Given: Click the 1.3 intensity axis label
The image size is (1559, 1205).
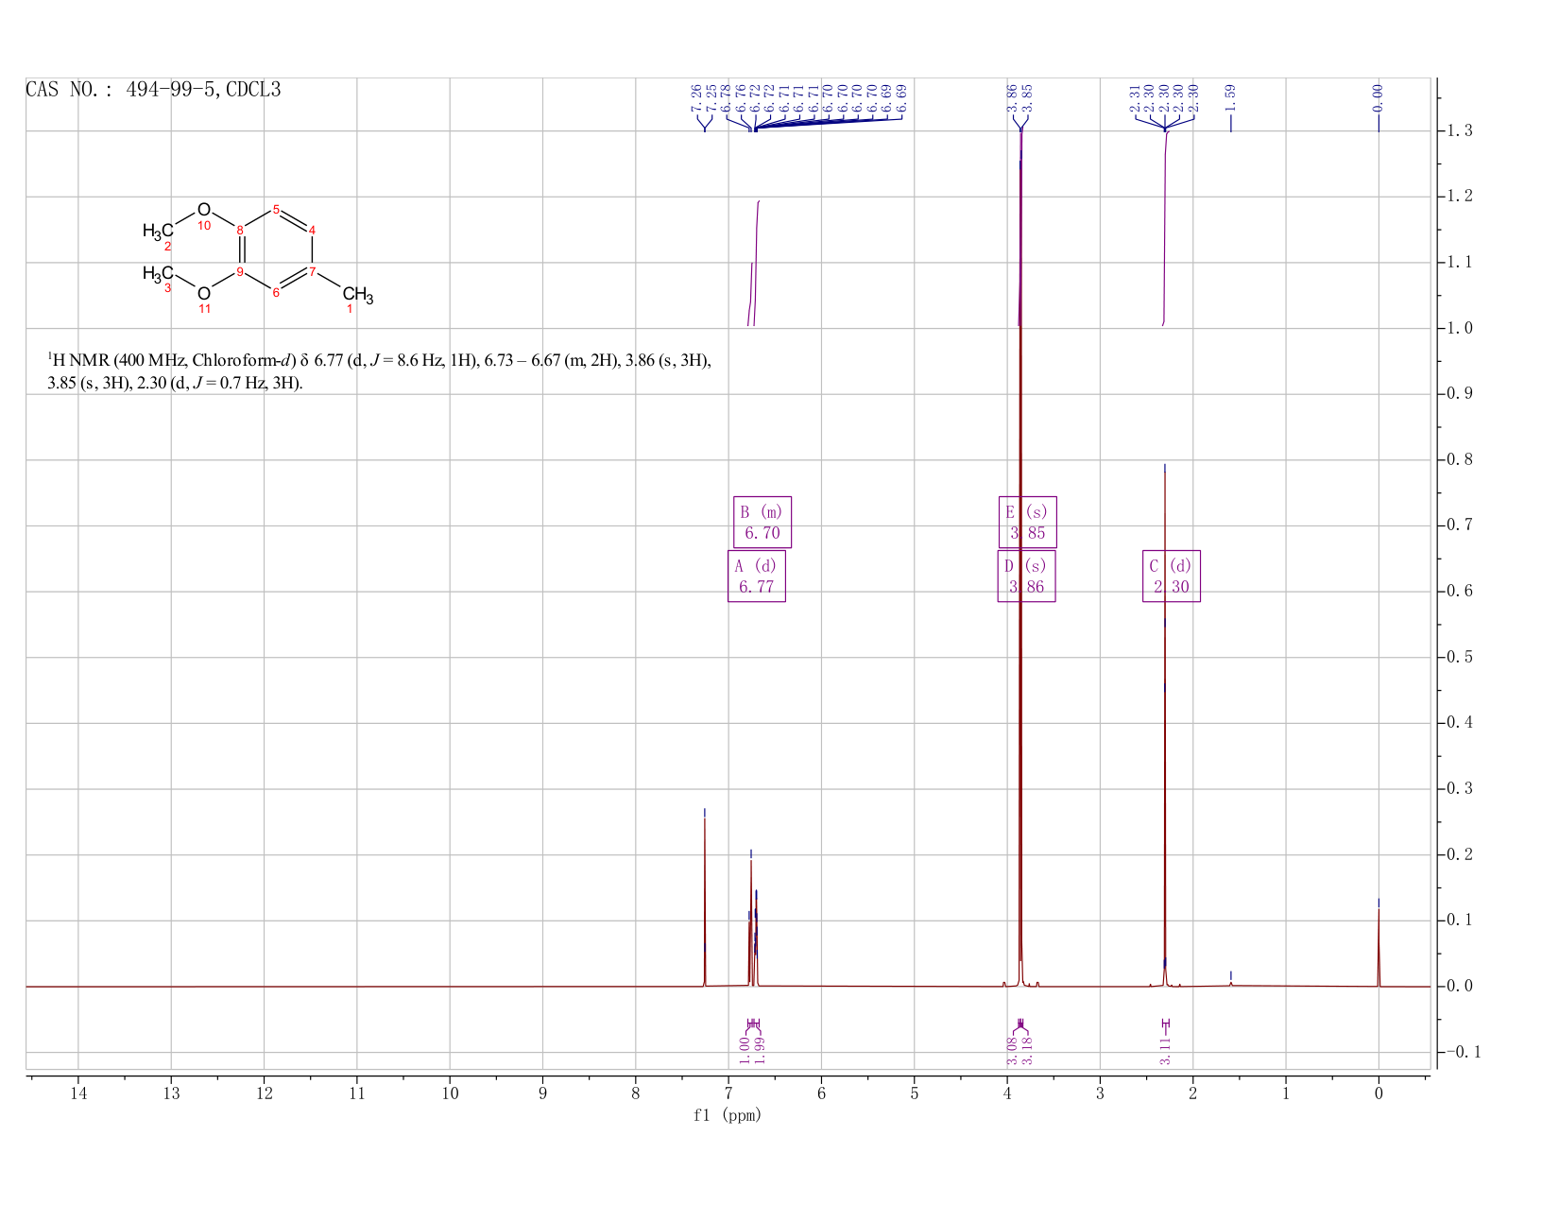Looking at the screenshot, I should (1459, 130).
